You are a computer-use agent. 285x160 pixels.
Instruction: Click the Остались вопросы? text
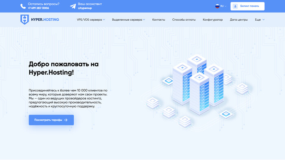[x=44, y=4]
